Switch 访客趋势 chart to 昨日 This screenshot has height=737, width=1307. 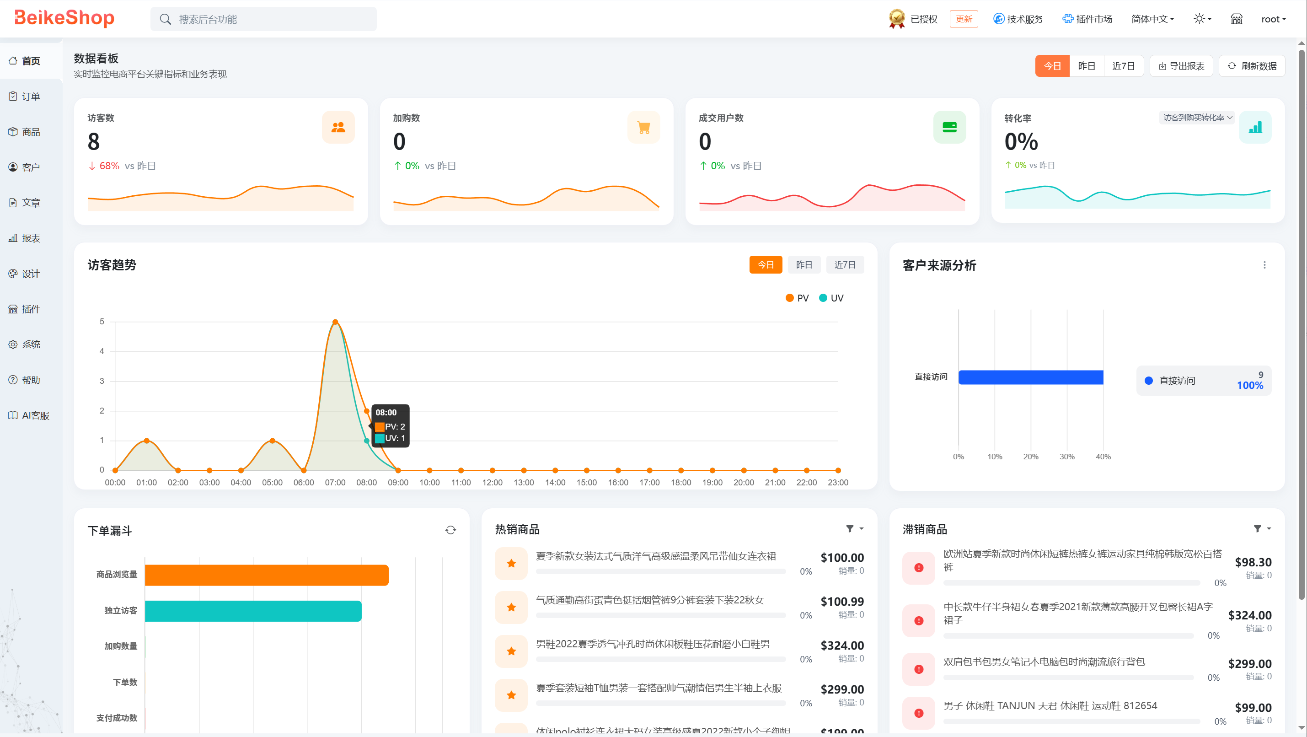[803, 265]
